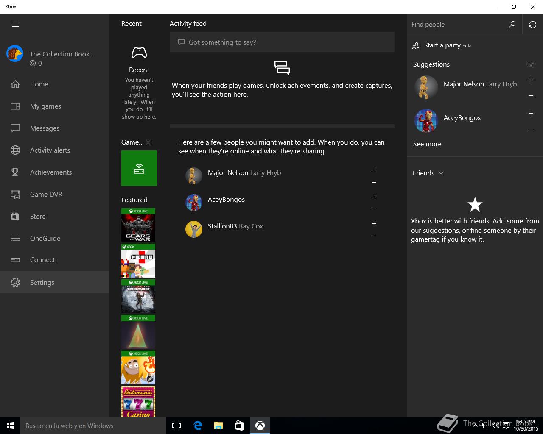Add Stallion83 as a friend

pos(374,223)
